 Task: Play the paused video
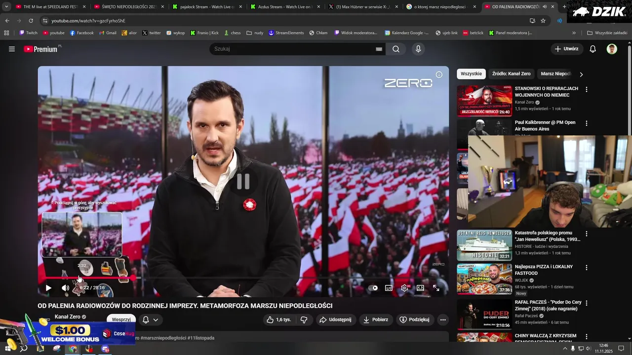pos(48,288)
